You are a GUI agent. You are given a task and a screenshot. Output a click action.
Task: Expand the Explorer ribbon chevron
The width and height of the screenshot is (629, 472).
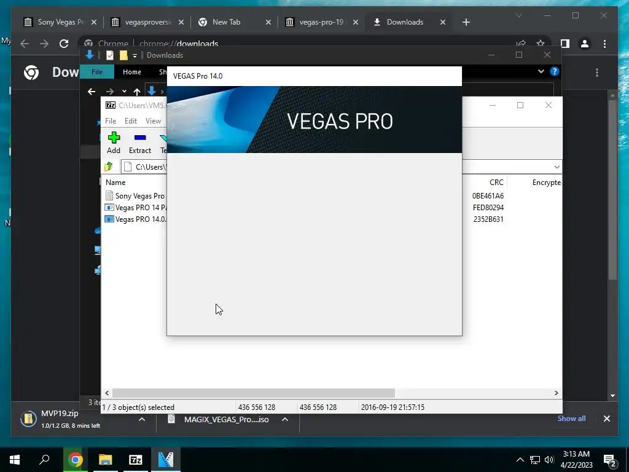[x=541, y=71]
